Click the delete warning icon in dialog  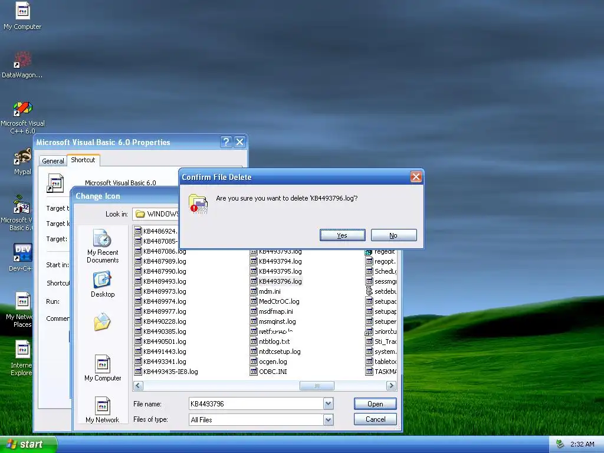tap(198, 203)
